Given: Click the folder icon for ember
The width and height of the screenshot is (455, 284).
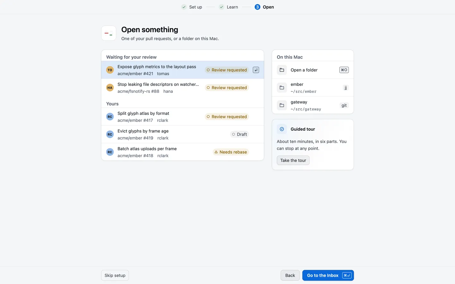Looking at the screenshot, I should tap(282, 88).
